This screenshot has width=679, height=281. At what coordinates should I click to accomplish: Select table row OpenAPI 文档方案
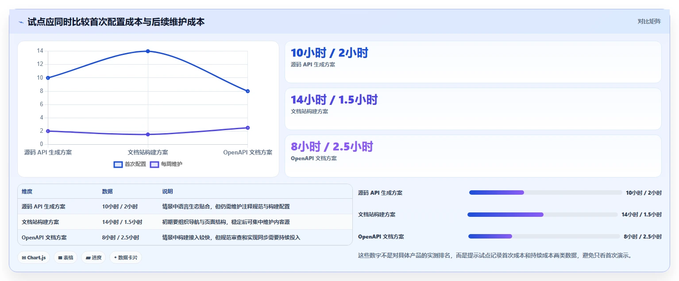click(x=185, y=238)
